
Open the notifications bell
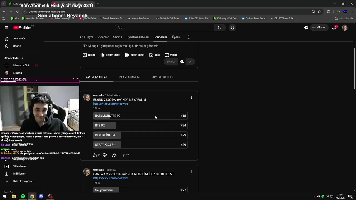[x=334, y=27]
